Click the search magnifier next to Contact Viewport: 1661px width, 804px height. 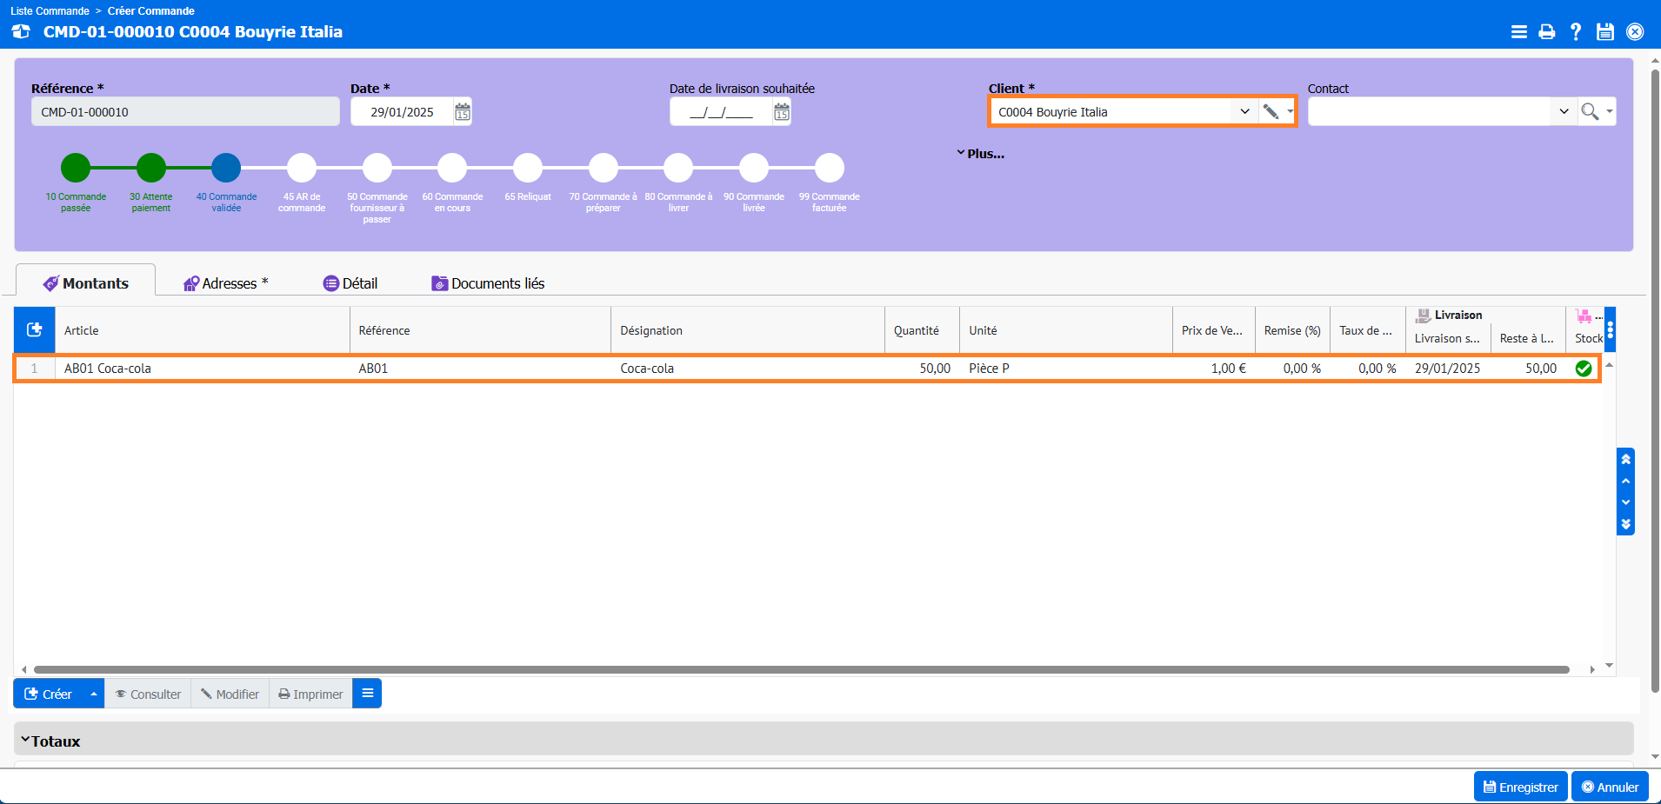click(1590, 112)
